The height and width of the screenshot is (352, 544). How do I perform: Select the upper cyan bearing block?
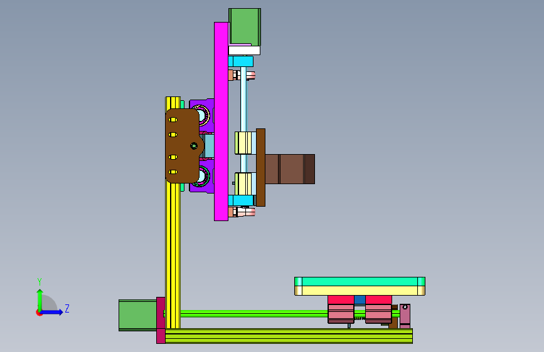point(240,61)
